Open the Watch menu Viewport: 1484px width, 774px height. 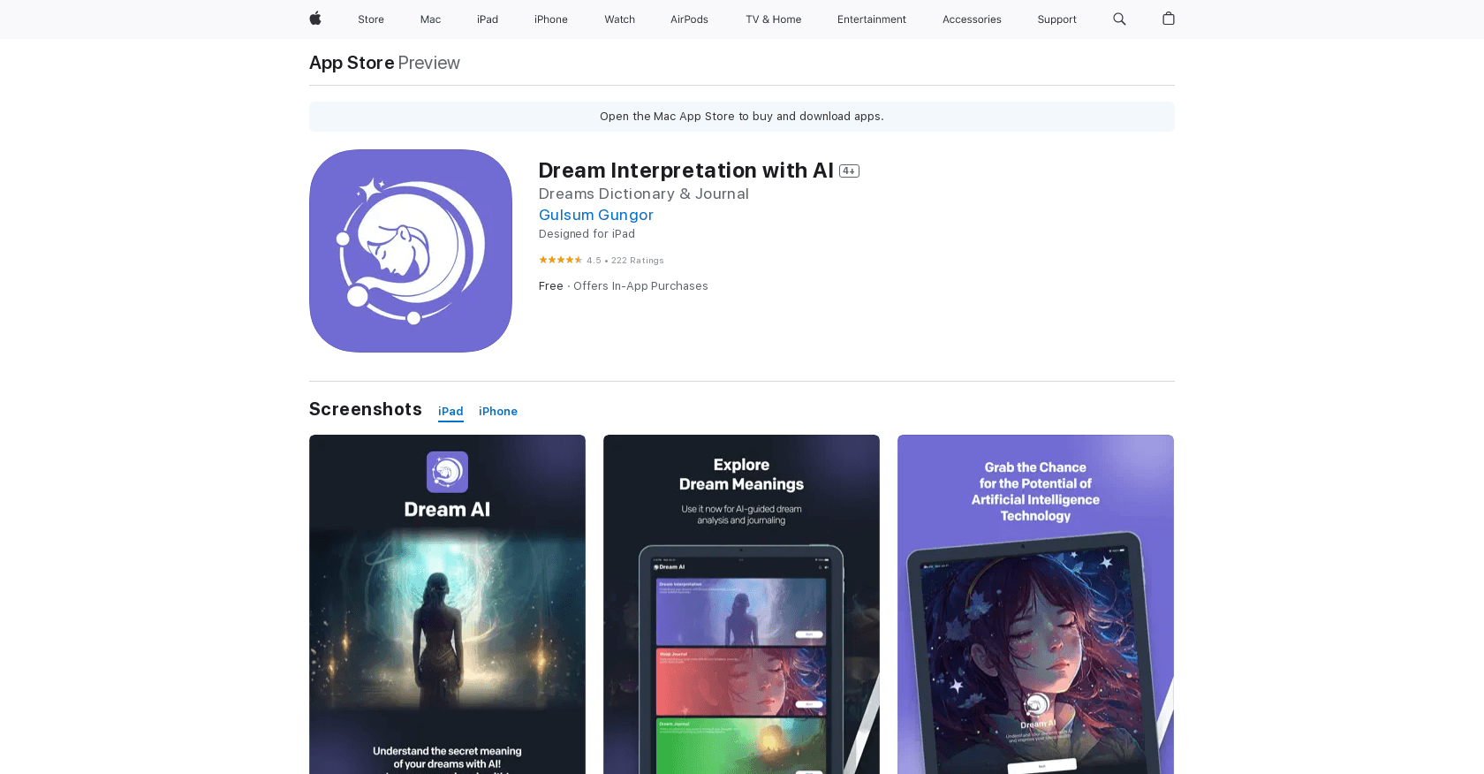[x=620, y=19]
